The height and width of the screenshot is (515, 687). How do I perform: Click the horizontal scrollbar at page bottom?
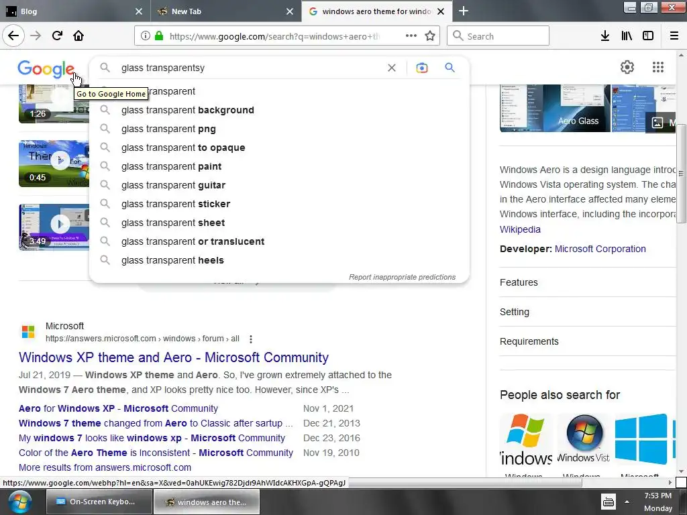click(464, 483)
